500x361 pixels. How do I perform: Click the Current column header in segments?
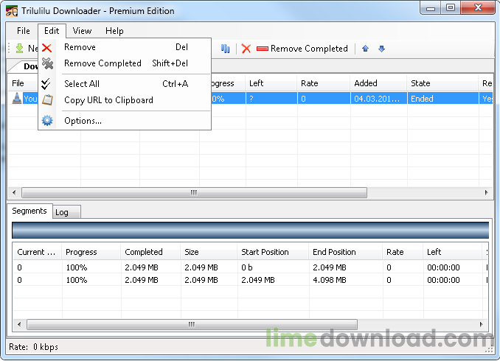(x=37, y=252)
